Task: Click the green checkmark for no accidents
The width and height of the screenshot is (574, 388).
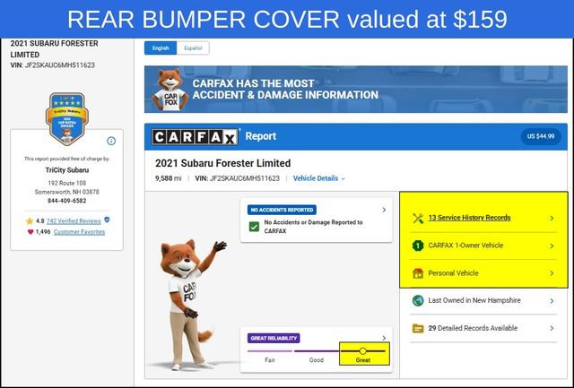Action: (254, 227)
